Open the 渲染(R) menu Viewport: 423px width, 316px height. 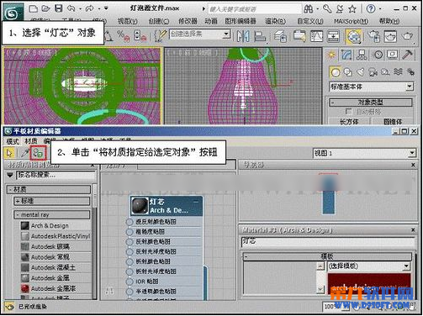[x=275, y=21]
